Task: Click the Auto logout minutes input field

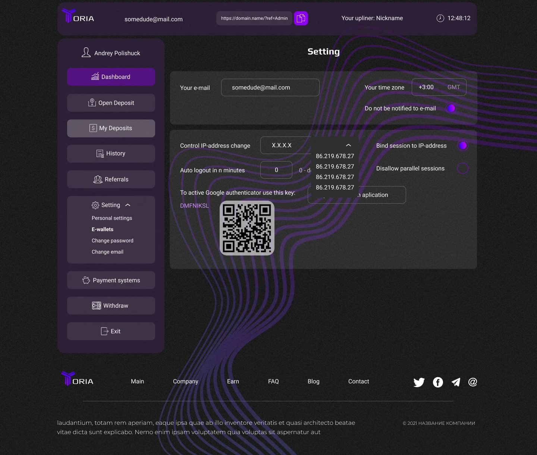Action: (276, 170)
